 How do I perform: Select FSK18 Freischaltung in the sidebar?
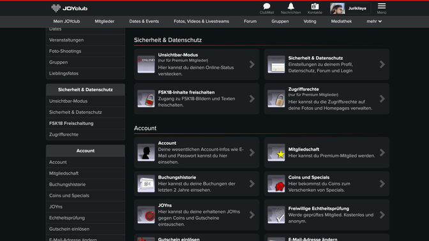coord(86,124)
